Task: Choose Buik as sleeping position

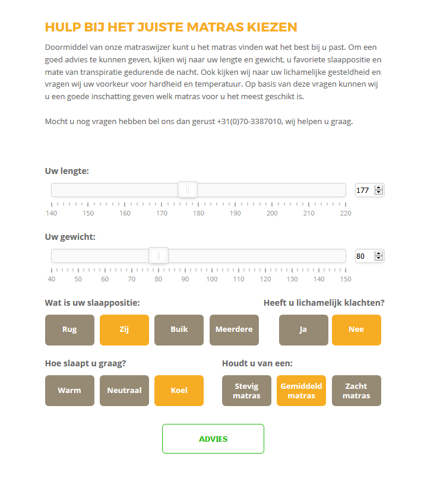Action: click(179, 330)
